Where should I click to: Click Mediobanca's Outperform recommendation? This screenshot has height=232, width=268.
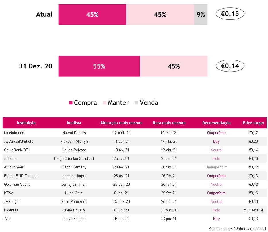coord(216,133)
